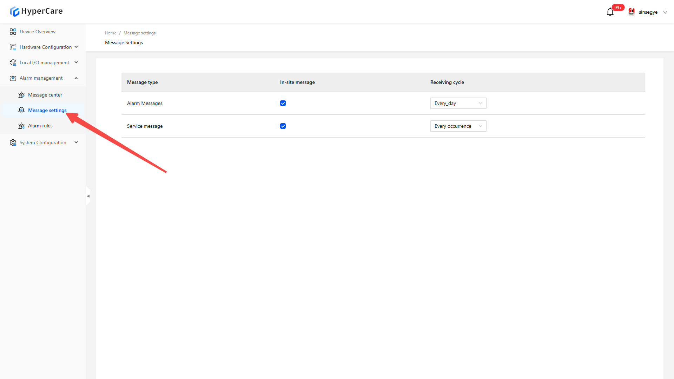Open the Alarm rules menu item

[40, 126]
